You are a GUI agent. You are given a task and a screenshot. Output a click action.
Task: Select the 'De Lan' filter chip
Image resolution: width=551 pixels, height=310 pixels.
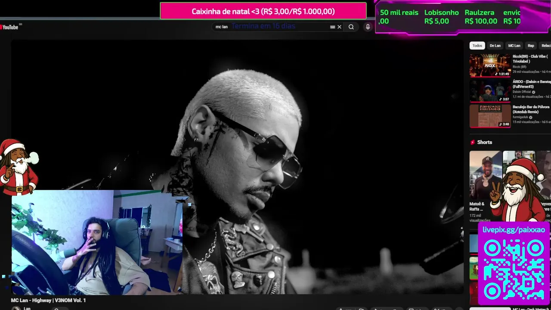tap(495, 46)
